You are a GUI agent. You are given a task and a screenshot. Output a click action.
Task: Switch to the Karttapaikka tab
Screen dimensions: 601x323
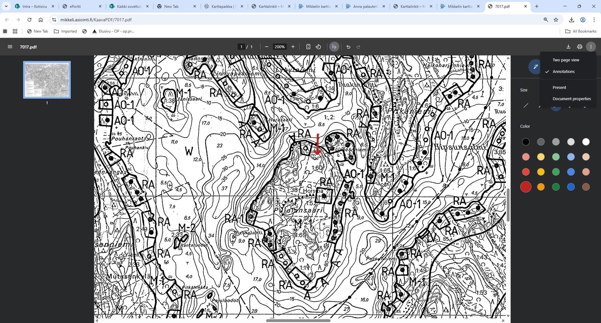coord(223,6)
